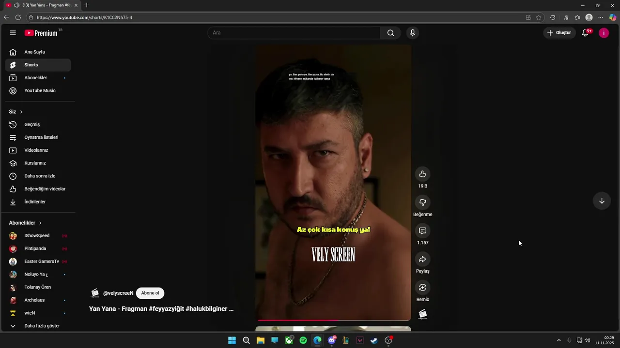This screenshot has height=348, width=620.
Task: Open the IShowSpeed channel subscription
Action: point(38,235)
